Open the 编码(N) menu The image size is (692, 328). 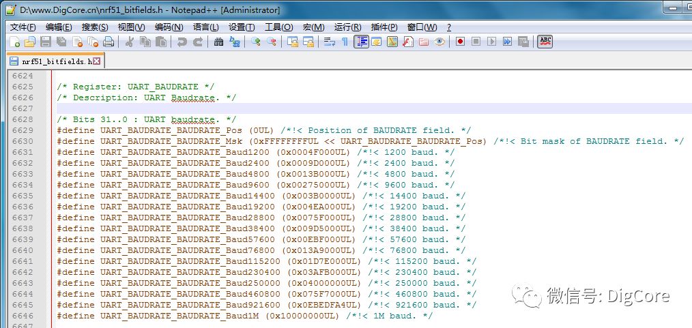169,27
